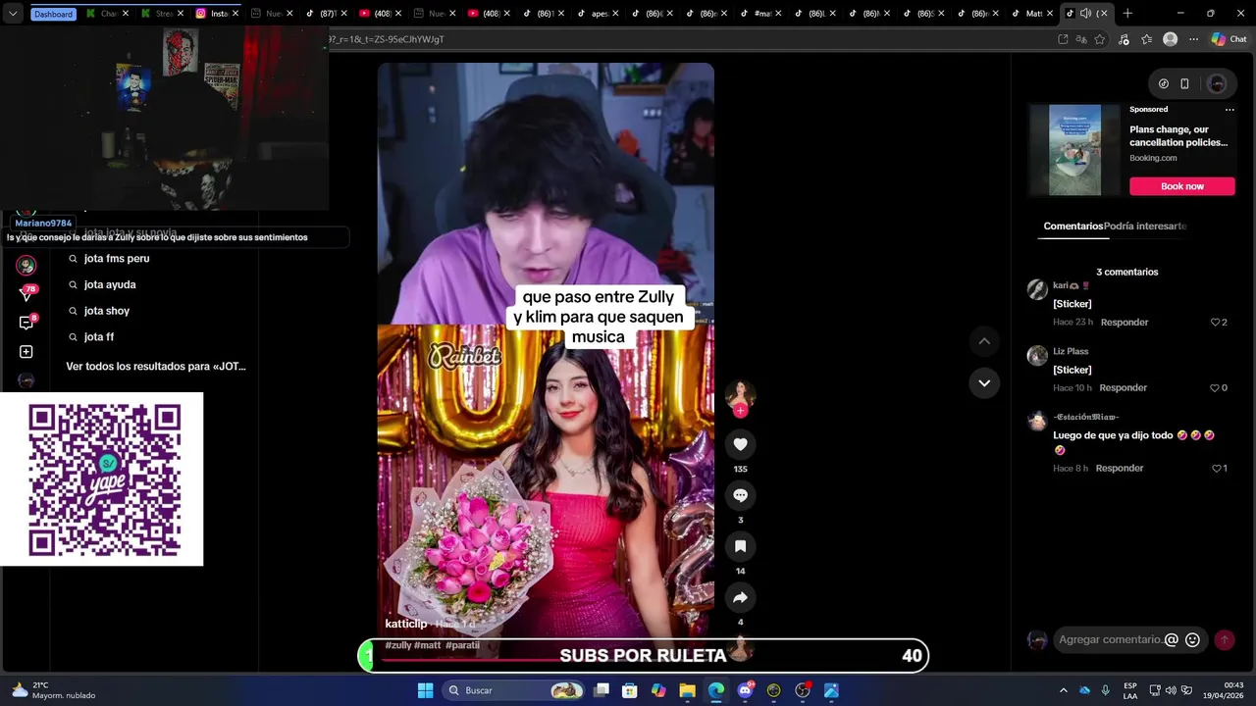Select search suggestion jota fms peru
The height and width of the screenshot is (706, 1256).
[117, 259]
